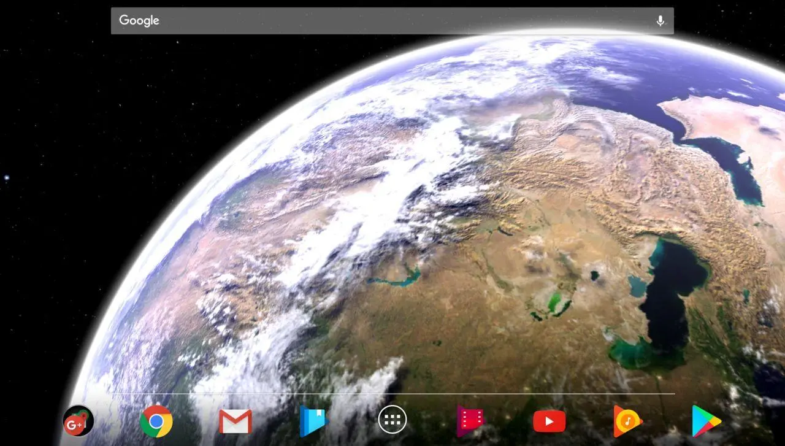Screen dimensions: 785x446
Task: Focus the Google search bar text area
Action: (x=392, y=21)
